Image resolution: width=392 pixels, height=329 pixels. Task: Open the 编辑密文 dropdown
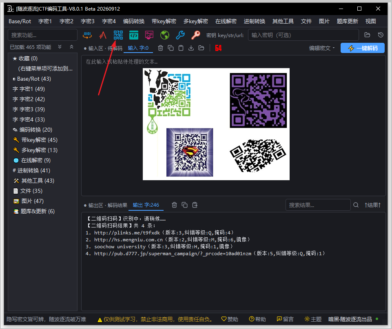321,48
